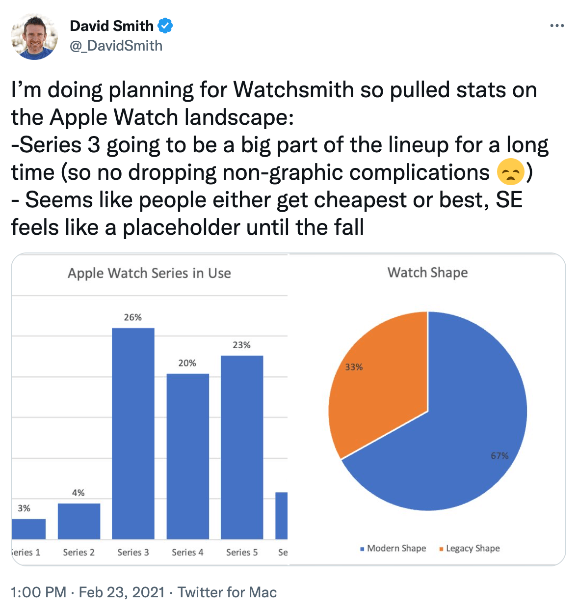This screenshot has height=614, width=578.
Task: Click the Modern Shape blue legend marker
Action: [x=362, y=549]
